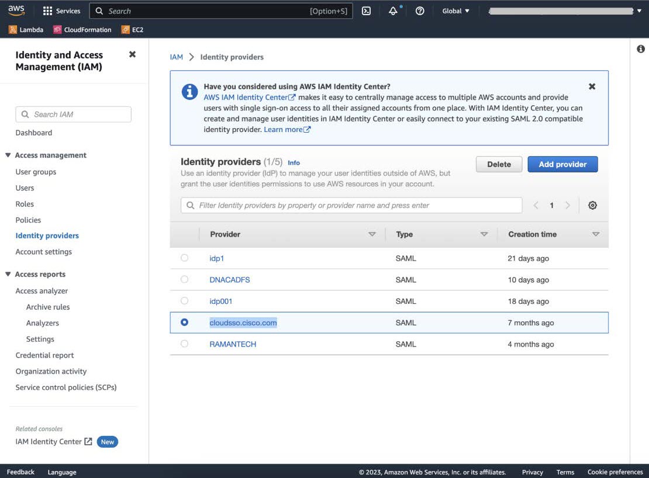Open the account menu dropdown
Screen dimensions: 649x478
(x=565, y=11)
